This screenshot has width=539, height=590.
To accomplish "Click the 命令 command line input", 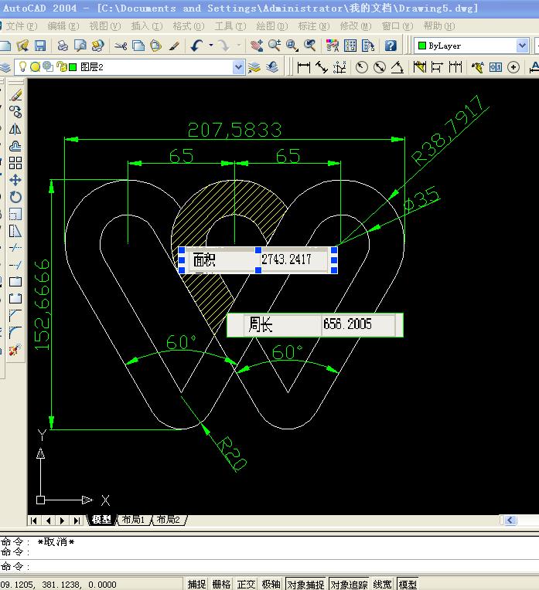I will pos(269,566).
